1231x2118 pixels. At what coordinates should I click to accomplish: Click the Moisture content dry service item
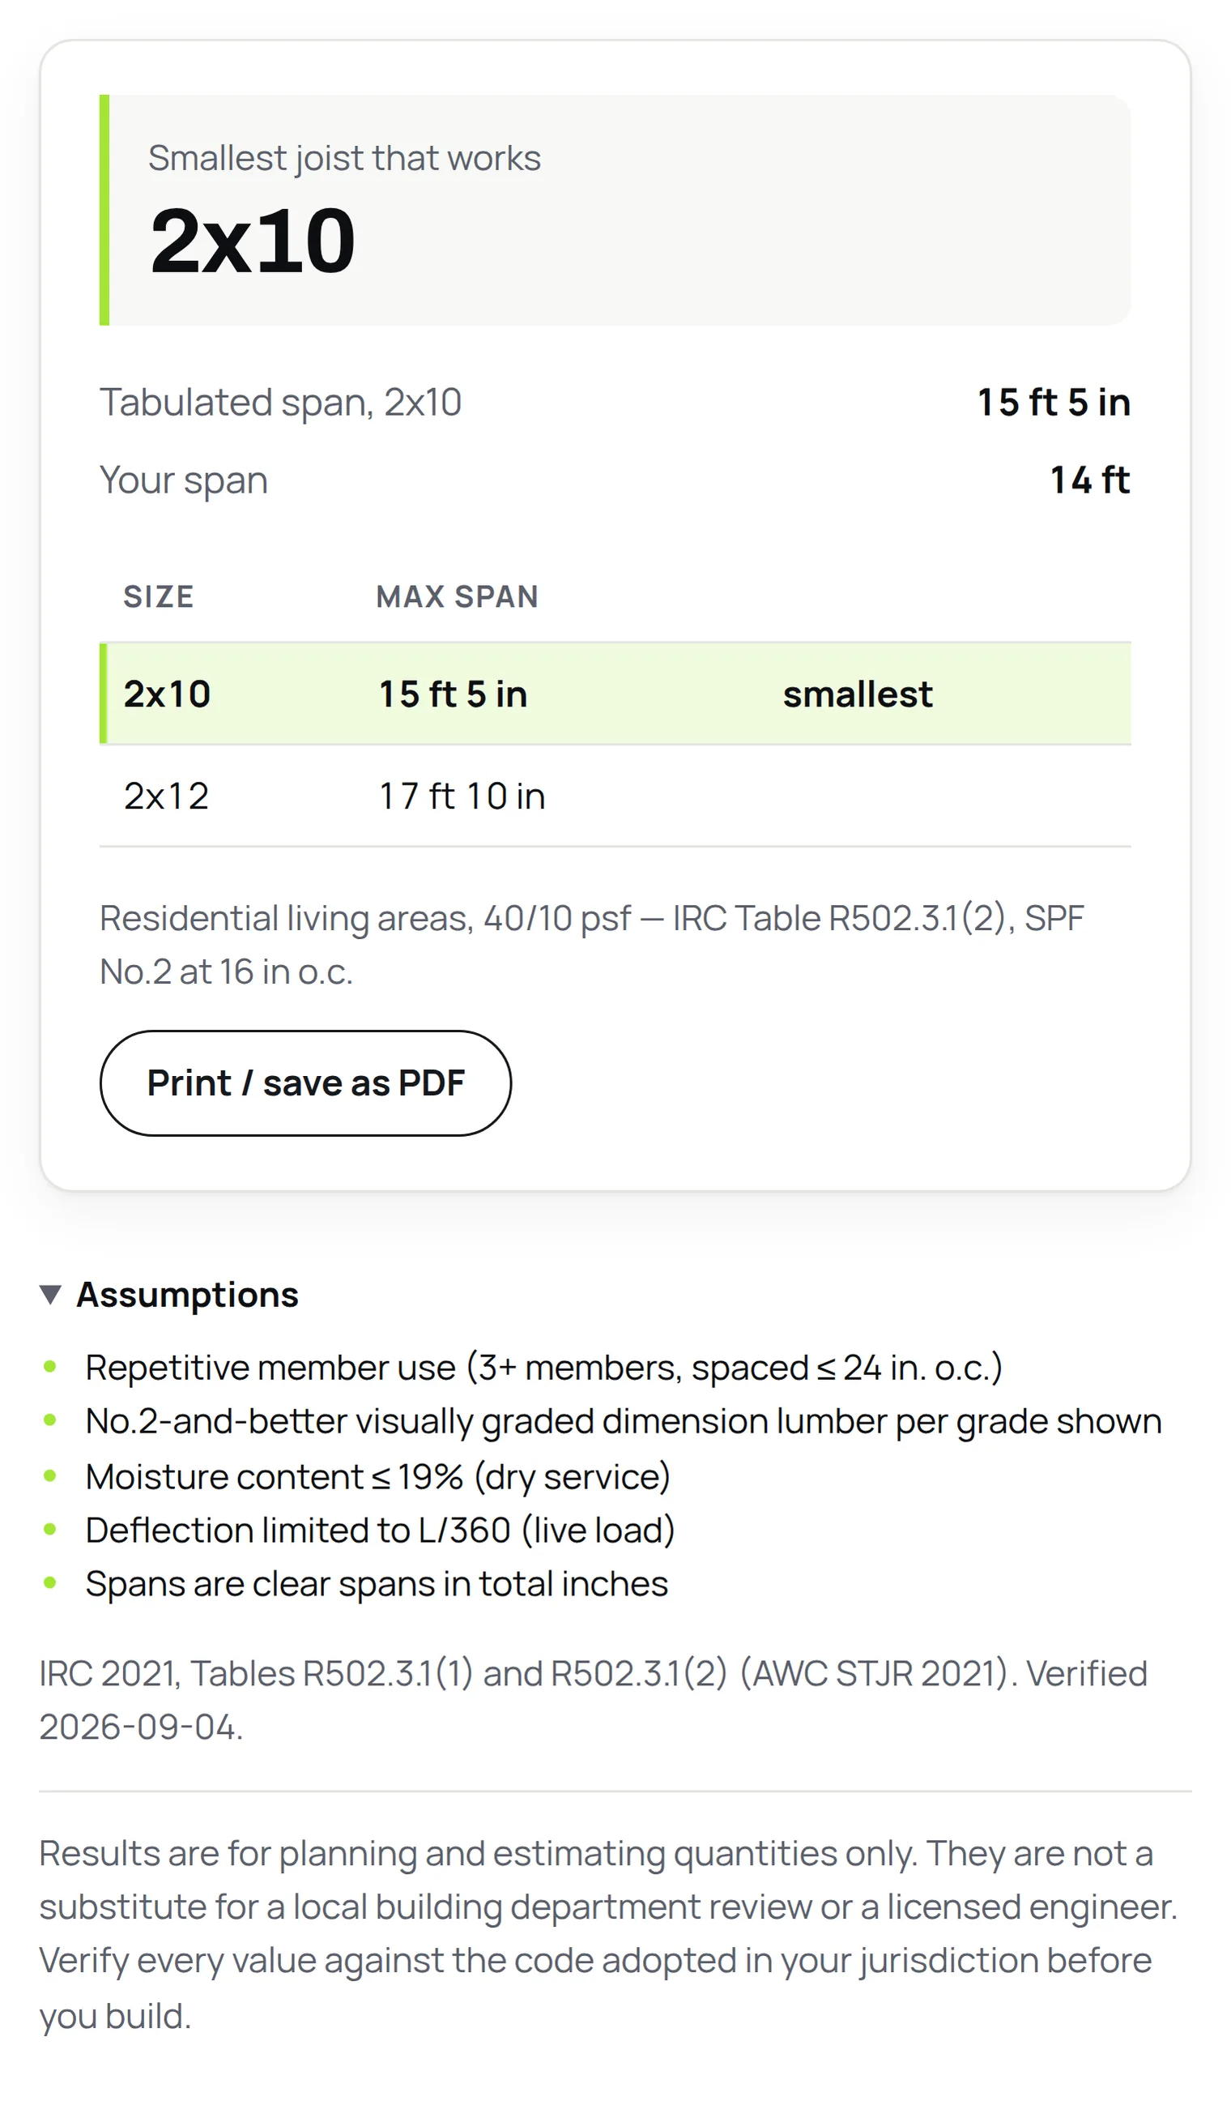click(377, 1476)
